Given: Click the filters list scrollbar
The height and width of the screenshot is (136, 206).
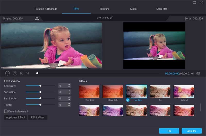Looking at the screenshot, I should tap(200, 107).
